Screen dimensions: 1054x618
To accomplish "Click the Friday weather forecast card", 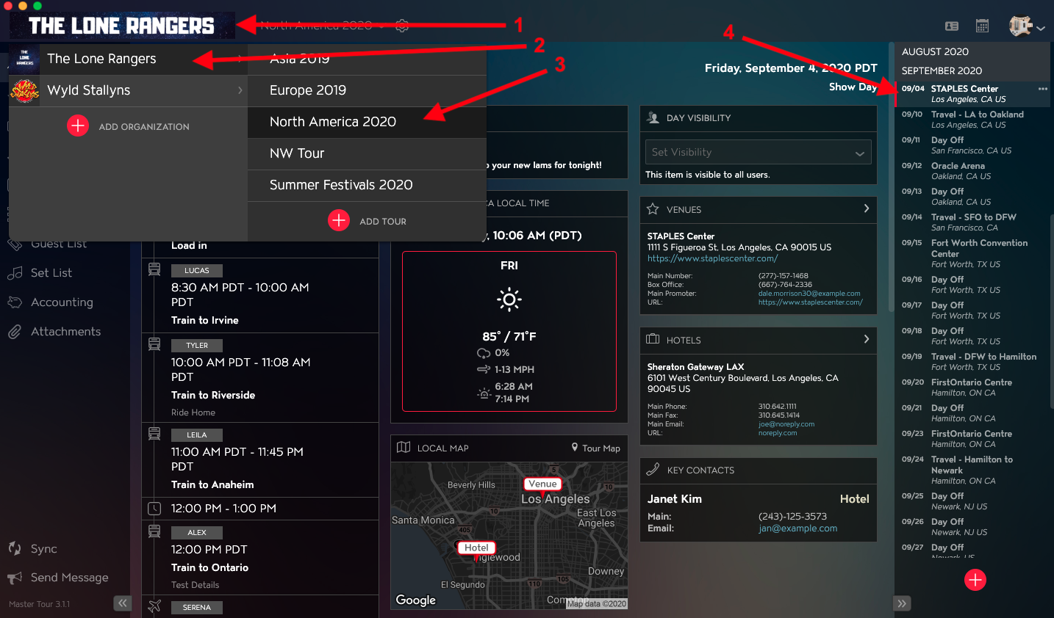I will point(509,331).
